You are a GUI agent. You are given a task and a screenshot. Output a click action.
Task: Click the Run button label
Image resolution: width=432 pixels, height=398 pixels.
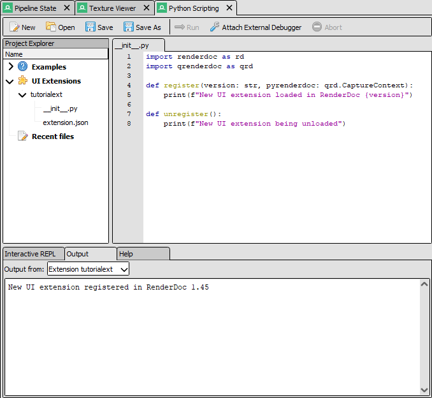point(193,27)
